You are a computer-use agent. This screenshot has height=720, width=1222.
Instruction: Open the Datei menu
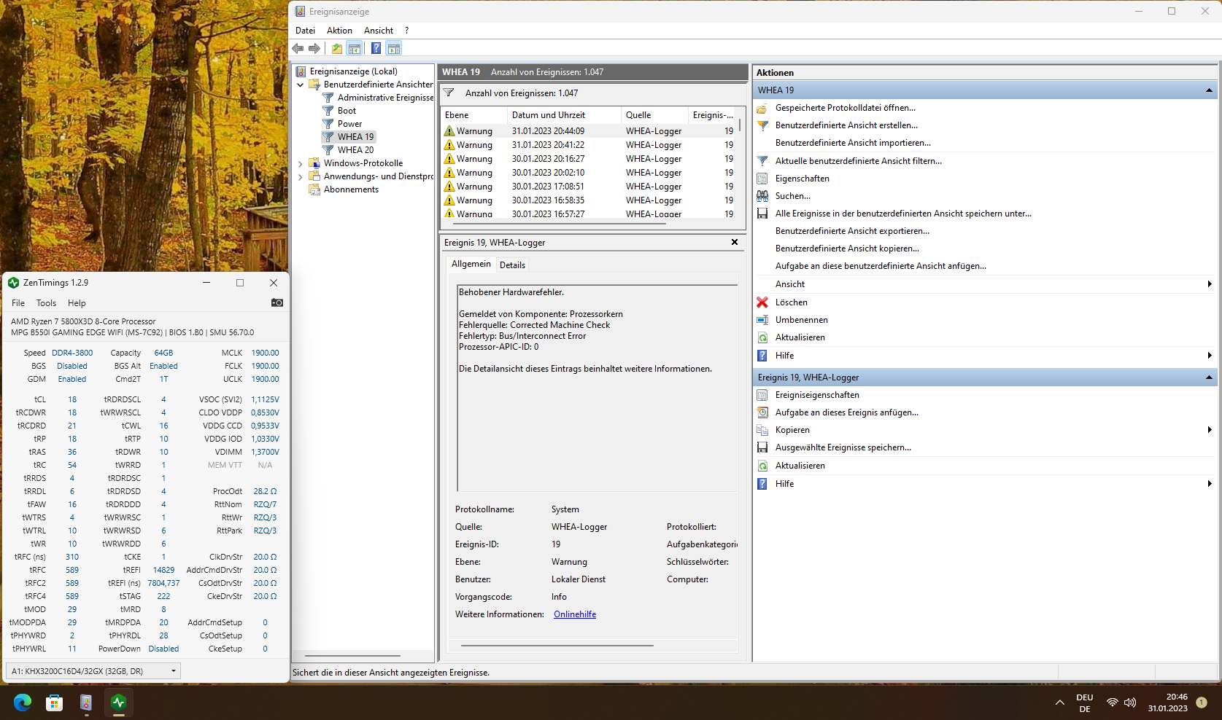tap(305, 31)
